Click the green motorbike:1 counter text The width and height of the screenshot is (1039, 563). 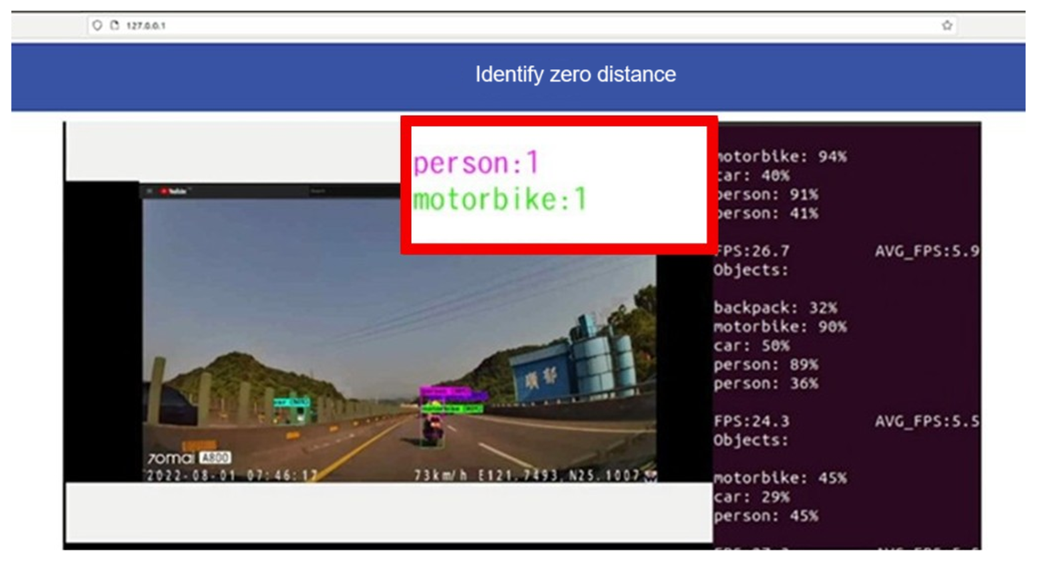pos(499,199)
